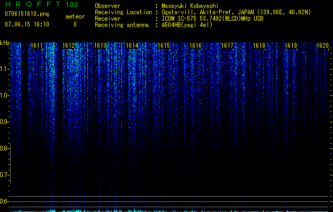This screenshot has height=212, width=333.
Task: Click the cyan signal level graph at bottom
Action: tap(169, 211)
